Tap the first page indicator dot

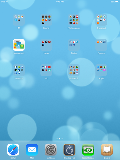57,139
